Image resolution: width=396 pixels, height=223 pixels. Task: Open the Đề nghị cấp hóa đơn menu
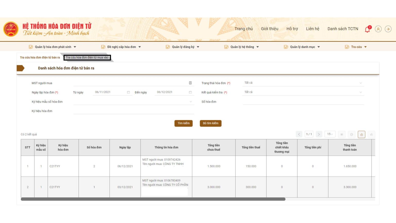coord(121,47)
